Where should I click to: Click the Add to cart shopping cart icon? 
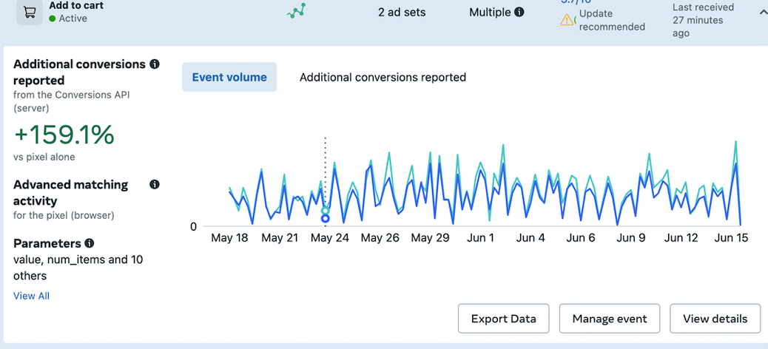[x=30, y=12]
